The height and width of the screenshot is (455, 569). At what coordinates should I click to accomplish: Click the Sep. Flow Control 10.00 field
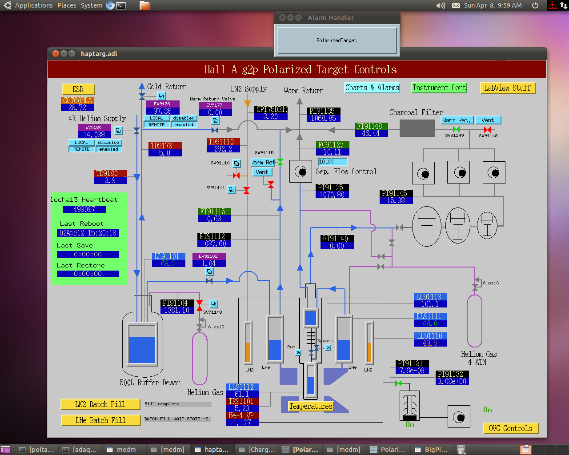(333, 162)
